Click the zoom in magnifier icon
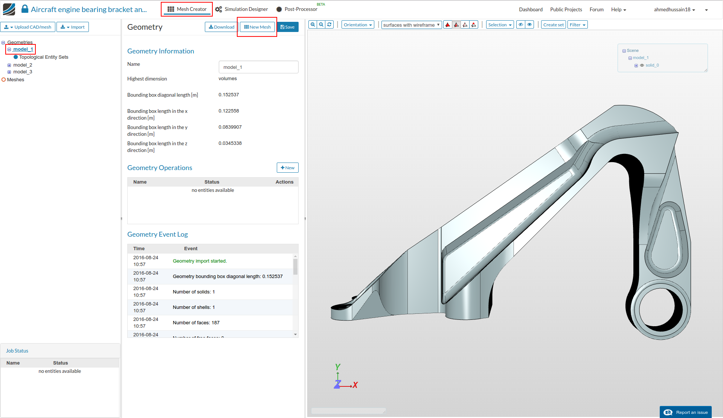The image size is (723, 418). pyautogui.click(x=313, y=25)
